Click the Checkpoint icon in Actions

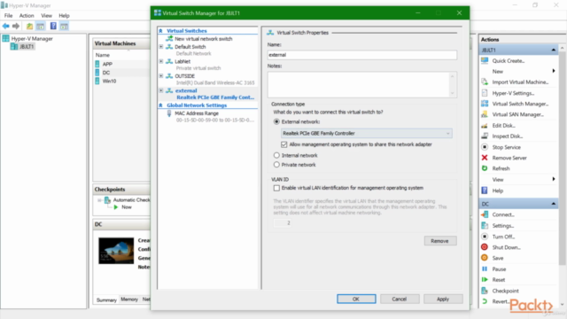pyautogui.click(x=485, y=291)
